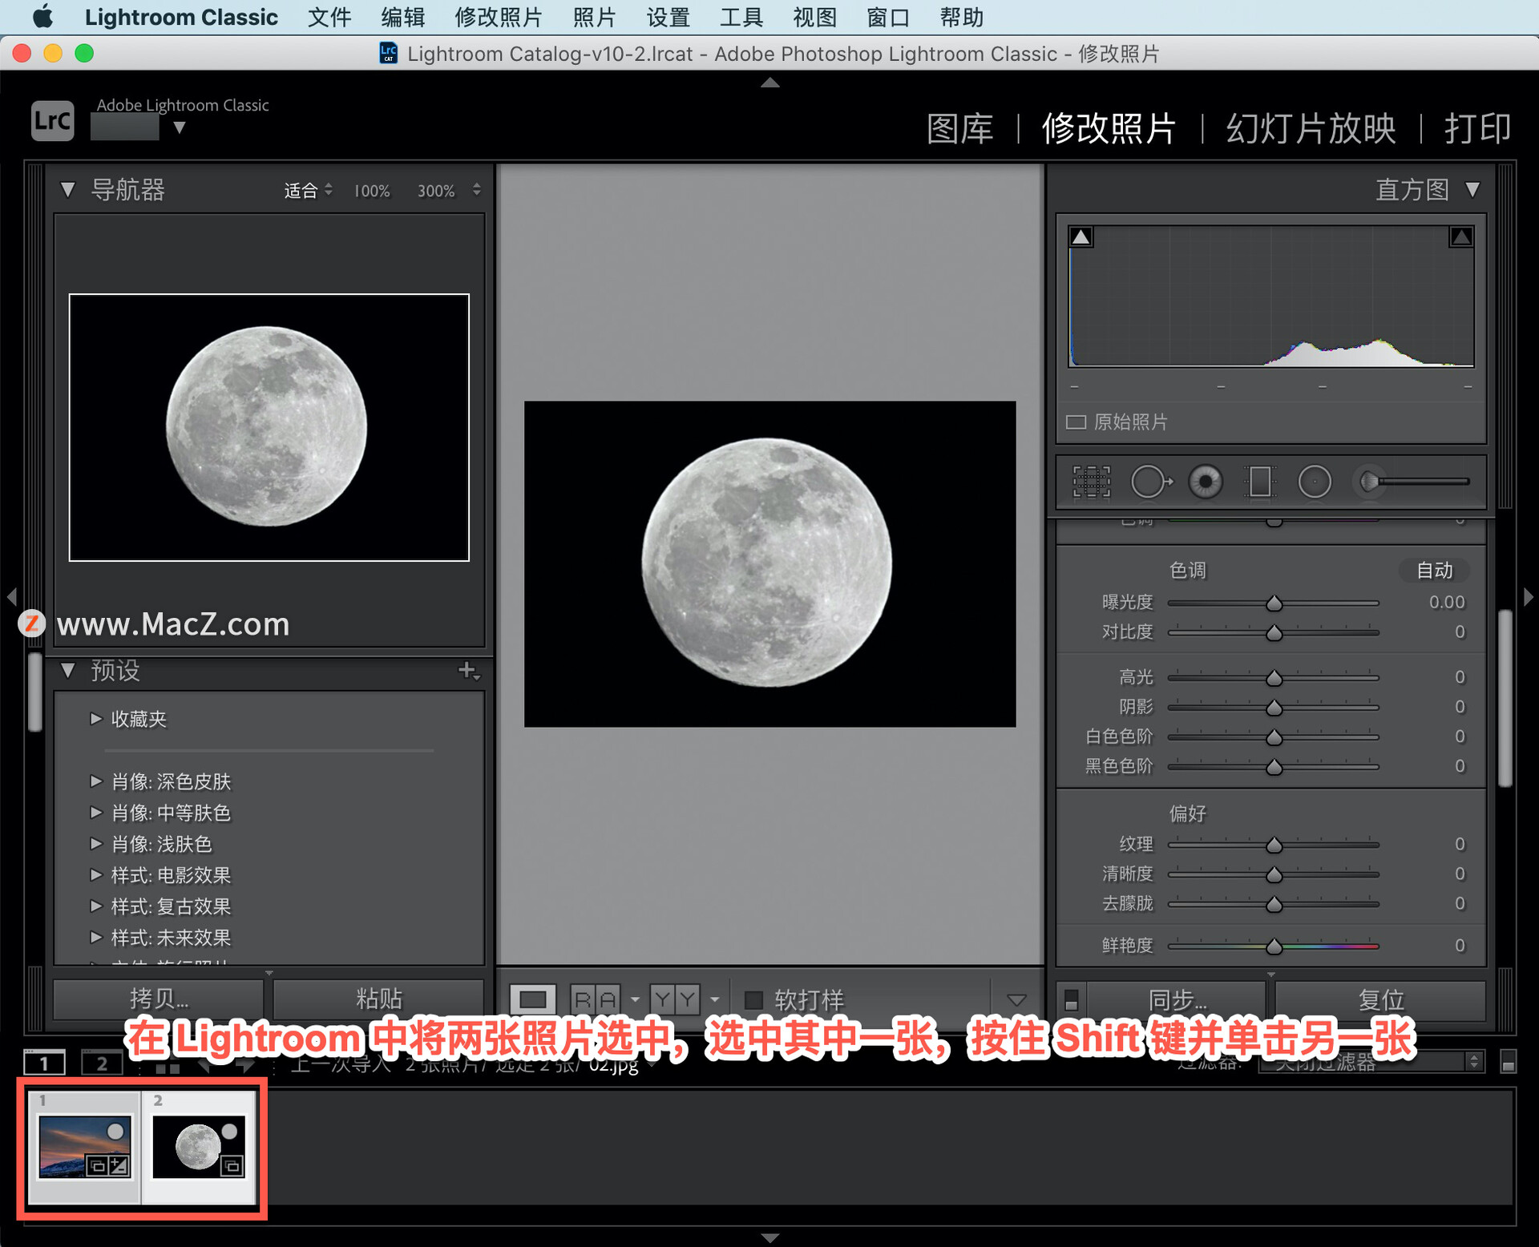Screen dimensions: 1539x1247
Task: Expand the 样式: 电影效果 preset group
Action: [96, 875]
